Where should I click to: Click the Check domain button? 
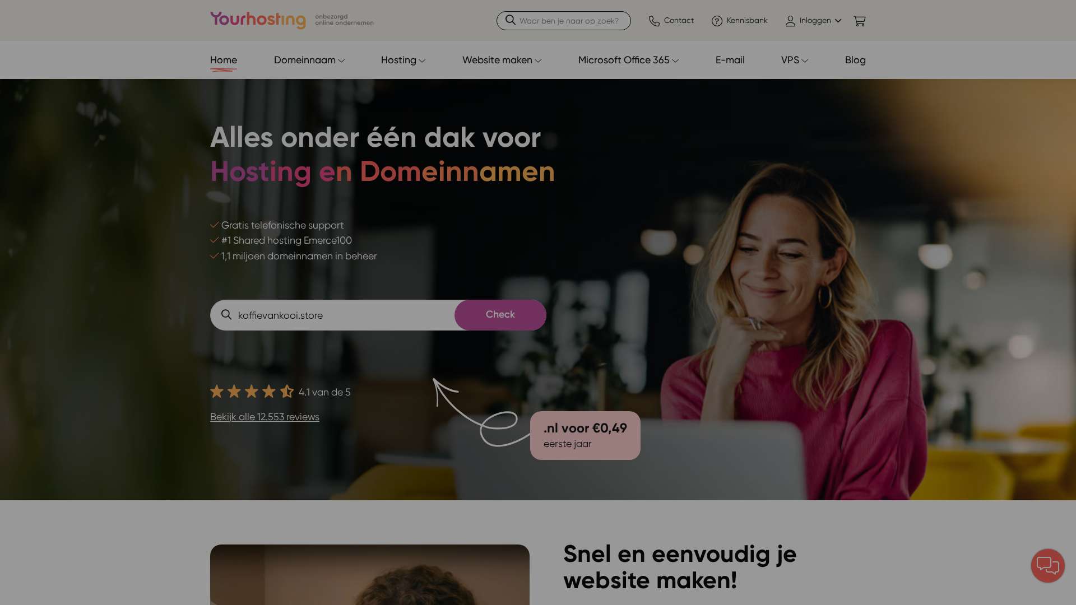(500, 315)
